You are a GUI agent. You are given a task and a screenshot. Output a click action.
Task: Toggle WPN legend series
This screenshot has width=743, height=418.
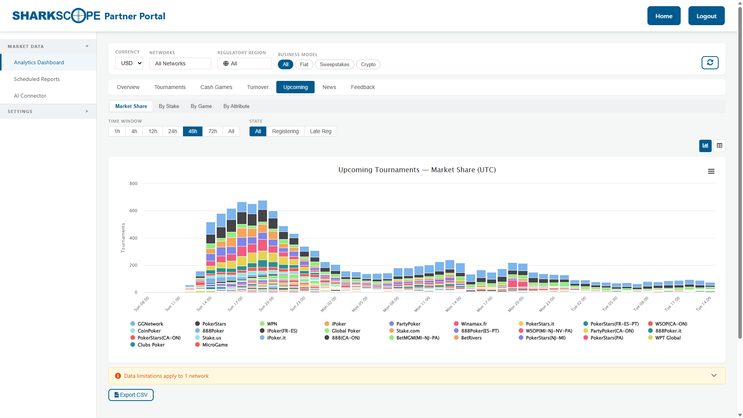(268, 324)
